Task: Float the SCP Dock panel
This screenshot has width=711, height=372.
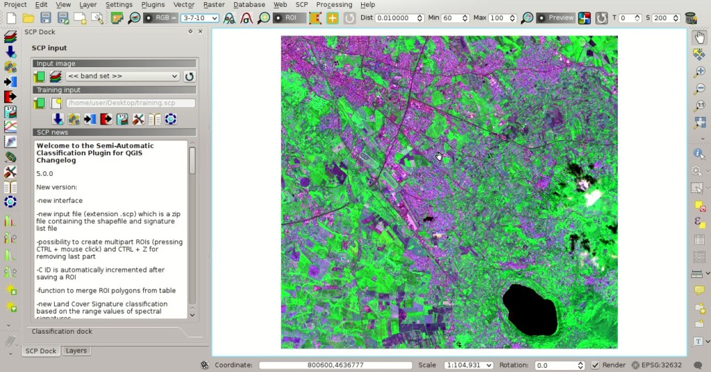Action: pyautogui.click(x=190, y=32)
